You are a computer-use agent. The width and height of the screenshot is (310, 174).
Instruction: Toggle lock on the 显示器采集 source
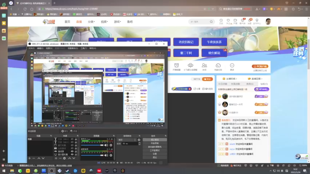[76, 154]
